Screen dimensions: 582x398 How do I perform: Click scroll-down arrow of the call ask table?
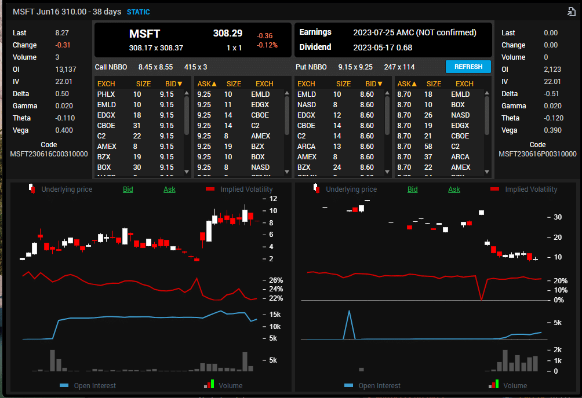click(287, 171)
